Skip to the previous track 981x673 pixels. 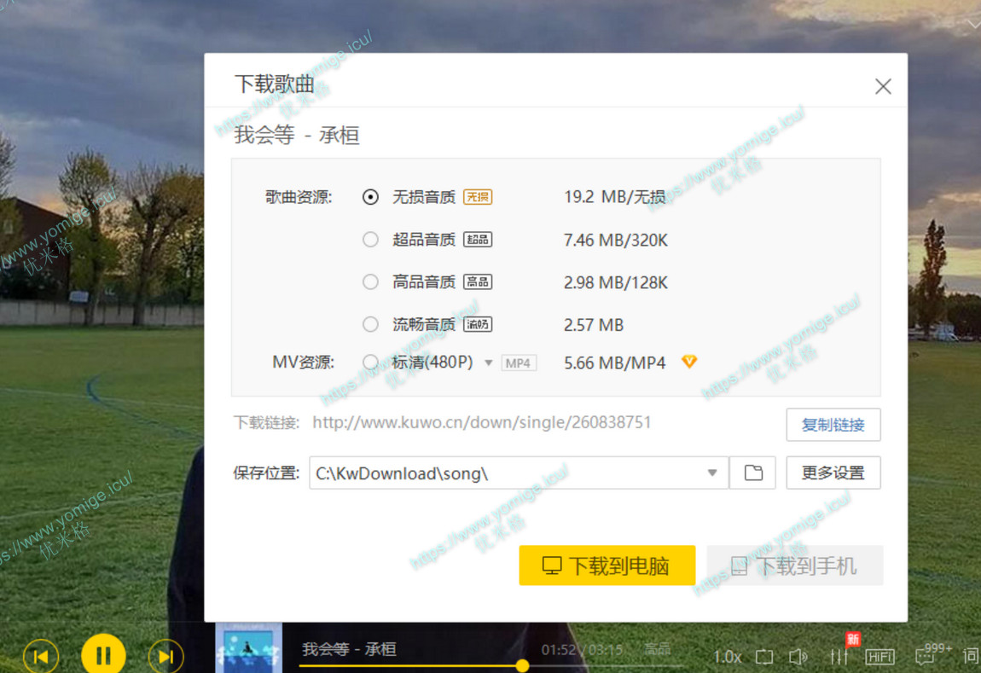pyautogui.click(x=40, y=656)
